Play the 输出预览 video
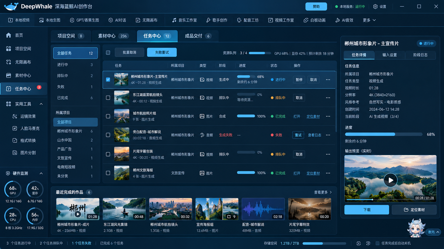 tap(390, 180)
